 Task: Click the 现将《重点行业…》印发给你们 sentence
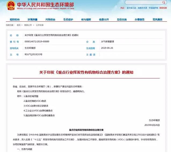[51, 91]
